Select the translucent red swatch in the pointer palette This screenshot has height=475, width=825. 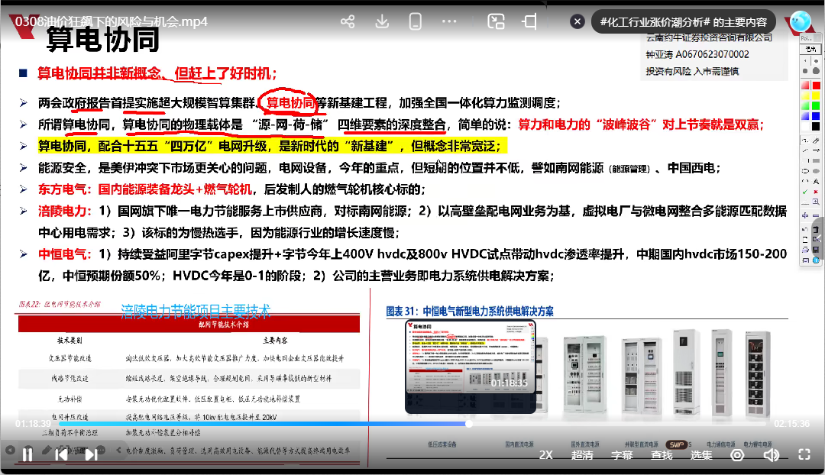(804, 86)
